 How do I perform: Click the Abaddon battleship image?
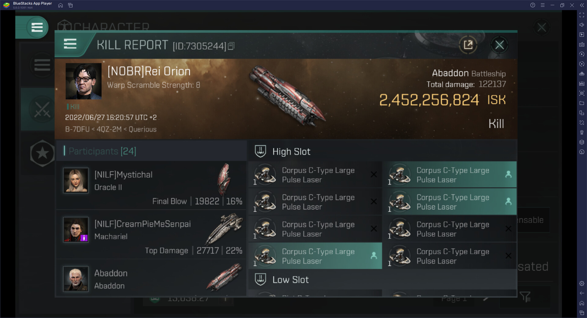287,96
